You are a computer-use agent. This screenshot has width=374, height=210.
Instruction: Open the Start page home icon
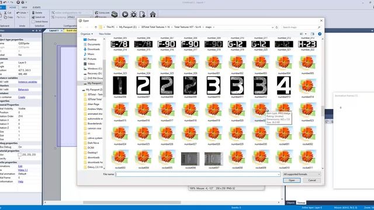click(153, 14)
